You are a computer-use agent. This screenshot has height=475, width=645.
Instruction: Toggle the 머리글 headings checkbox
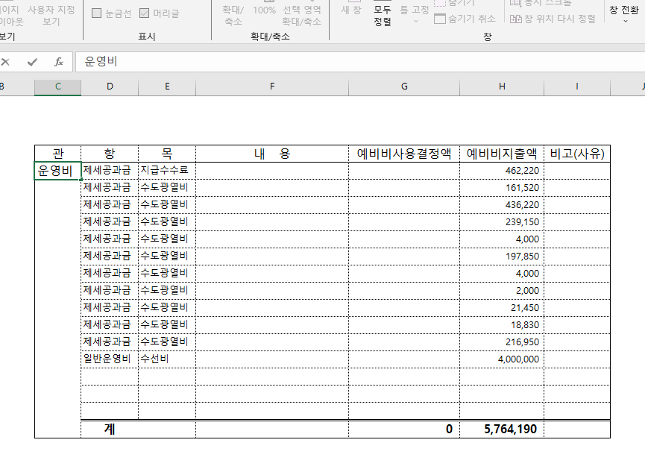pos(160,13)
